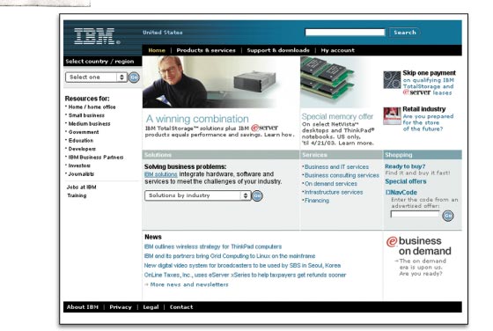Open Business consulting services link
The height and width of the screenshot is (331, 493).
342,175
